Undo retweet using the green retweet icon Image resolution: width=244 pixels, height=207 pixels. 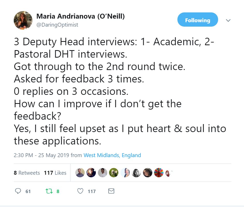point(49,191)
